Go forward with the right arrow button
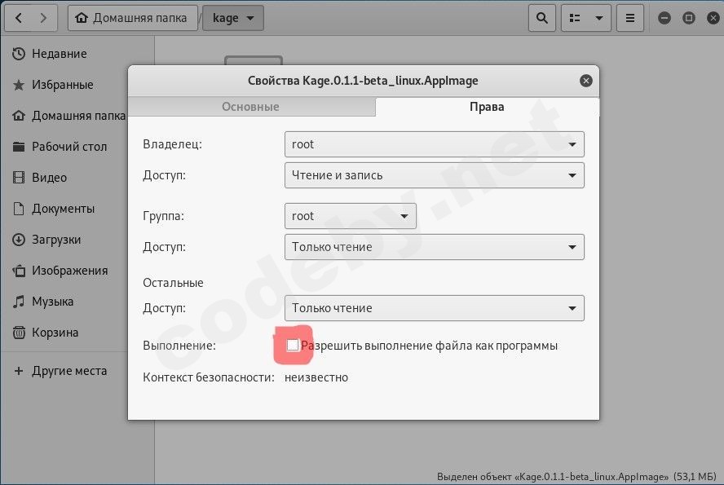This screenshot has width=724, height=485. (x=43, y=18)
